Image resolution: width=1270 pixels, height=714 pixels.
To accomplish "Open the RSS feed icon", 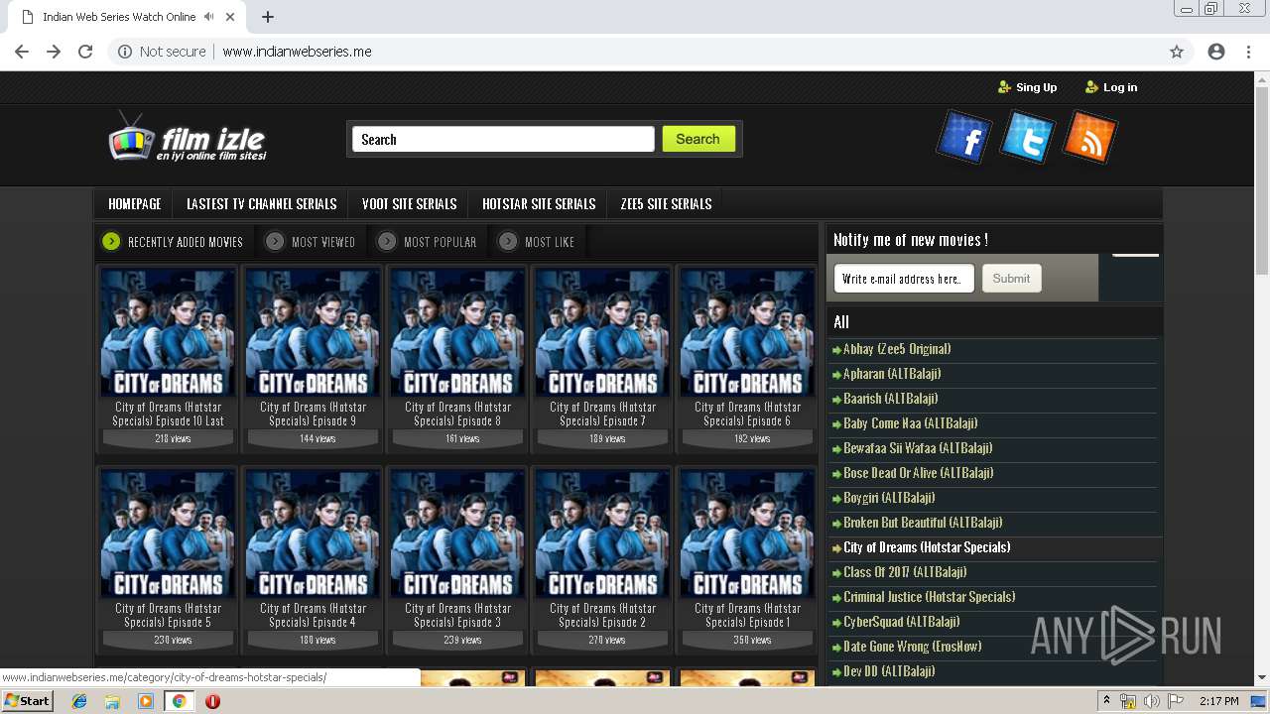I will 1089,137.
